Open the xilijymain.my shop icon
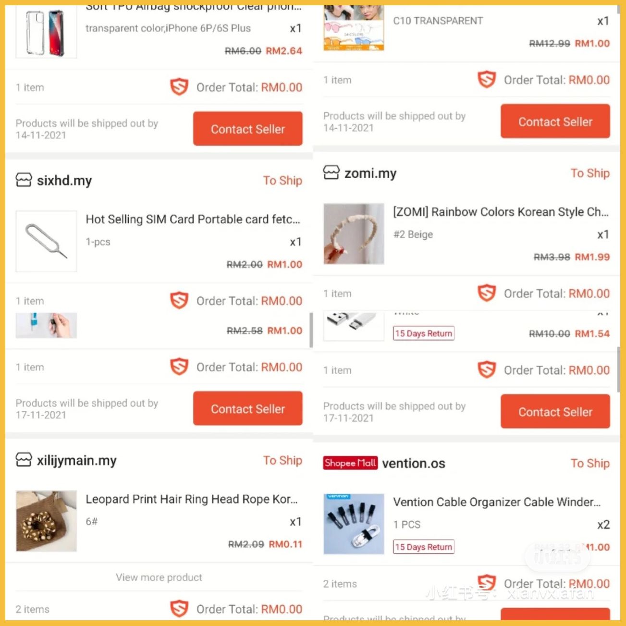 [x=24, y=460]
